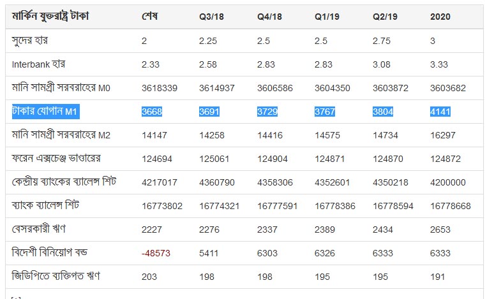Screen dimensions: 501x299
Task: Click the শেষ column header
Action: pyautogui.click(x=149, y=17)
